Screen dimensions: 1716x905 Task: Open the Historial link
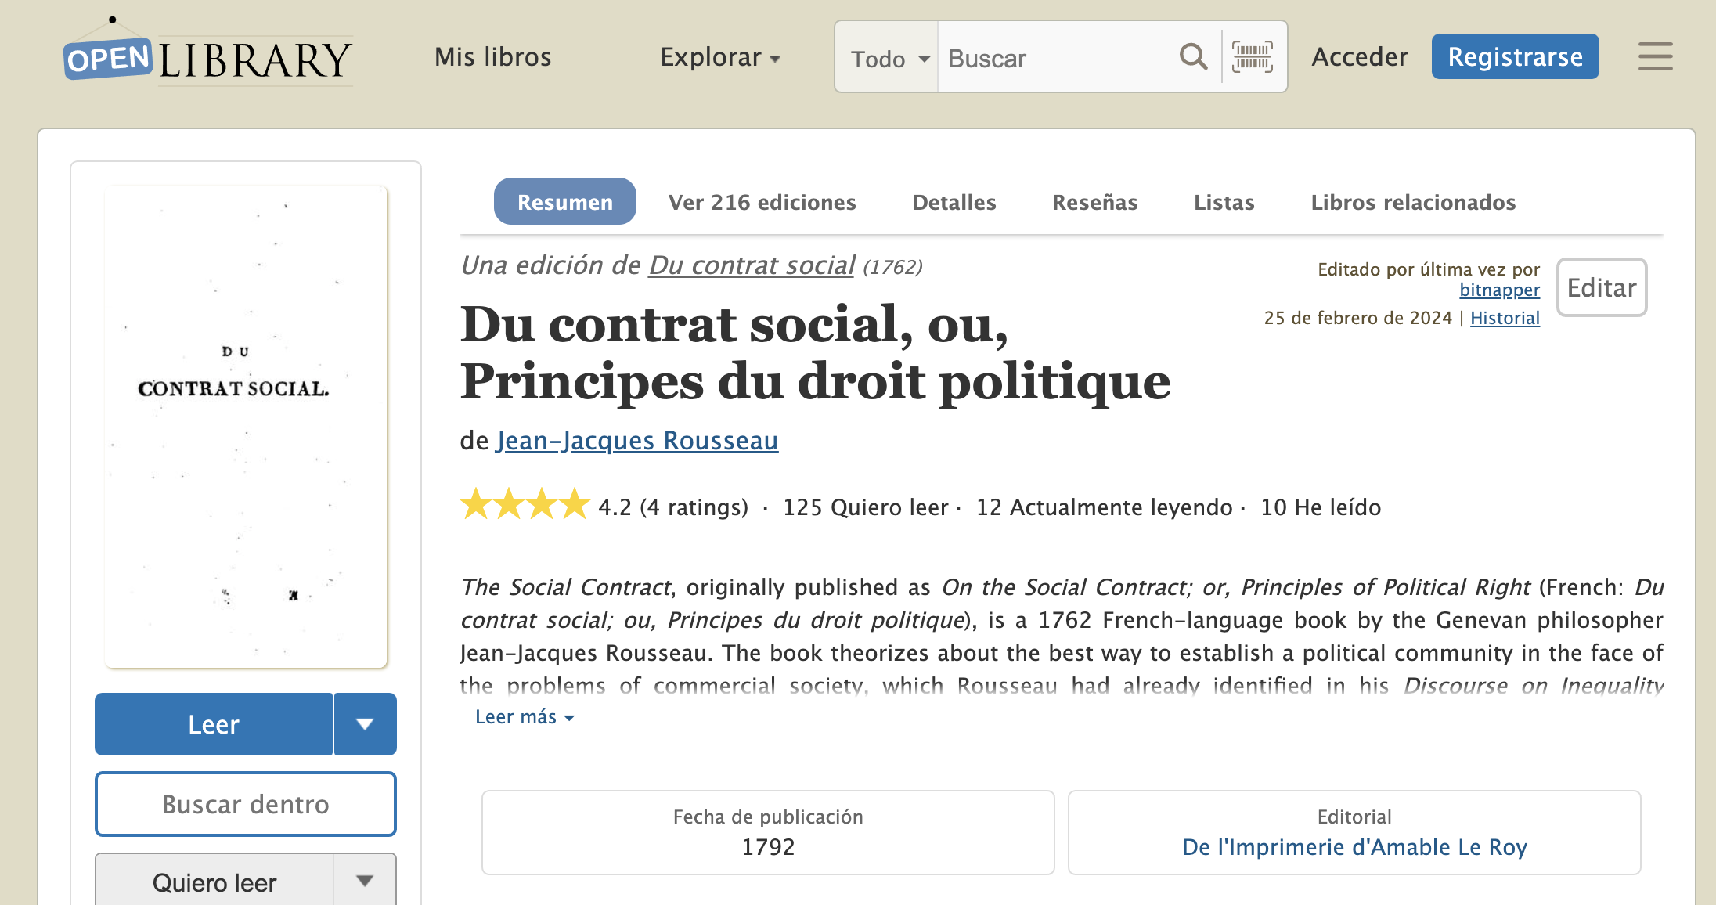(1505, 318)
